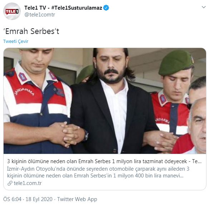Click the İzmir-Aydın Otoyolu'nda description line
The height and width of the screenshot is (205, 210).
[98, 169]
